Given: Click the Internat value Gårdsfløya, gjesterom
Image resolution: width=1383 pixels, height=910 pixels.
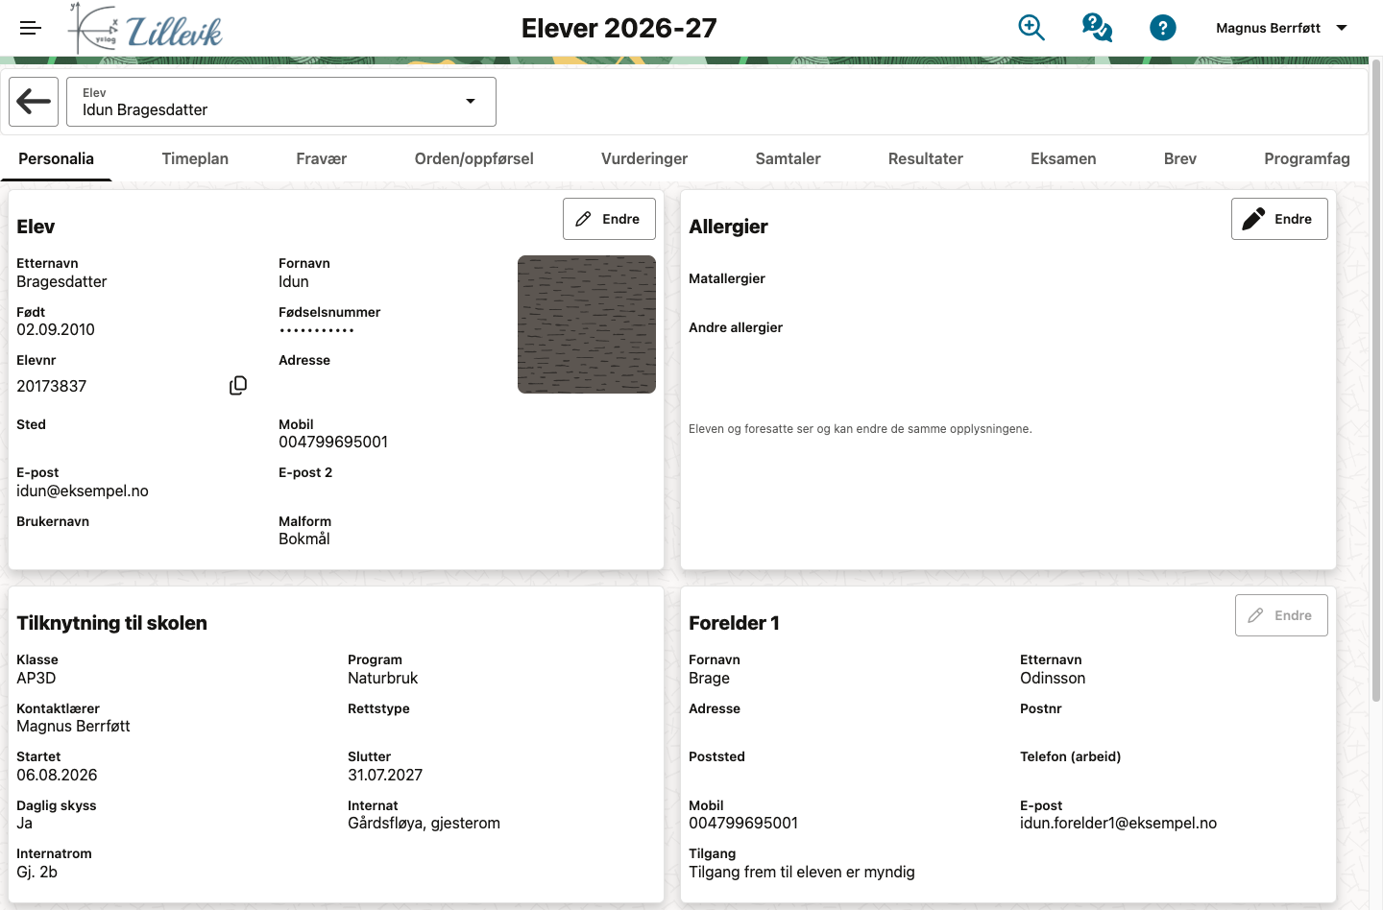Looking at the screenshot, I should [424, 824].
